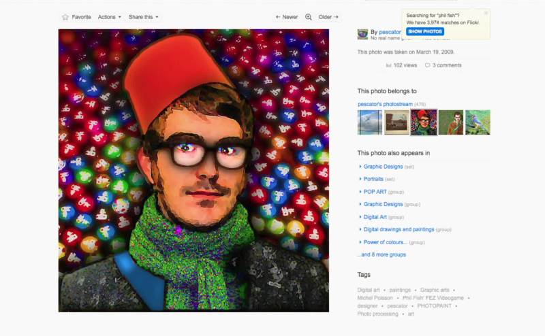Select the first sky thumbnail in photostream

coord(370,122)
